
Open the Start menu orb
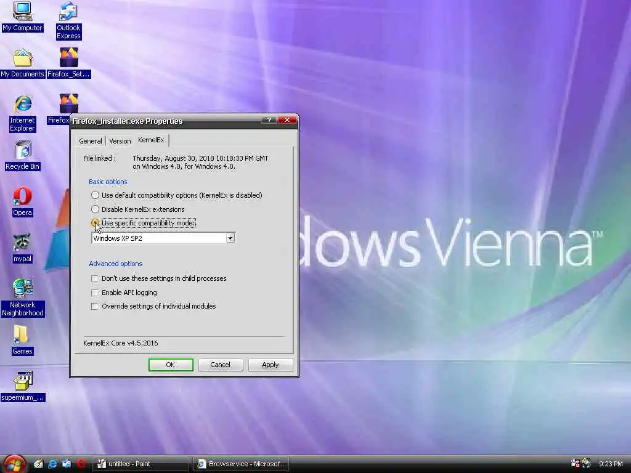(14, 464)
